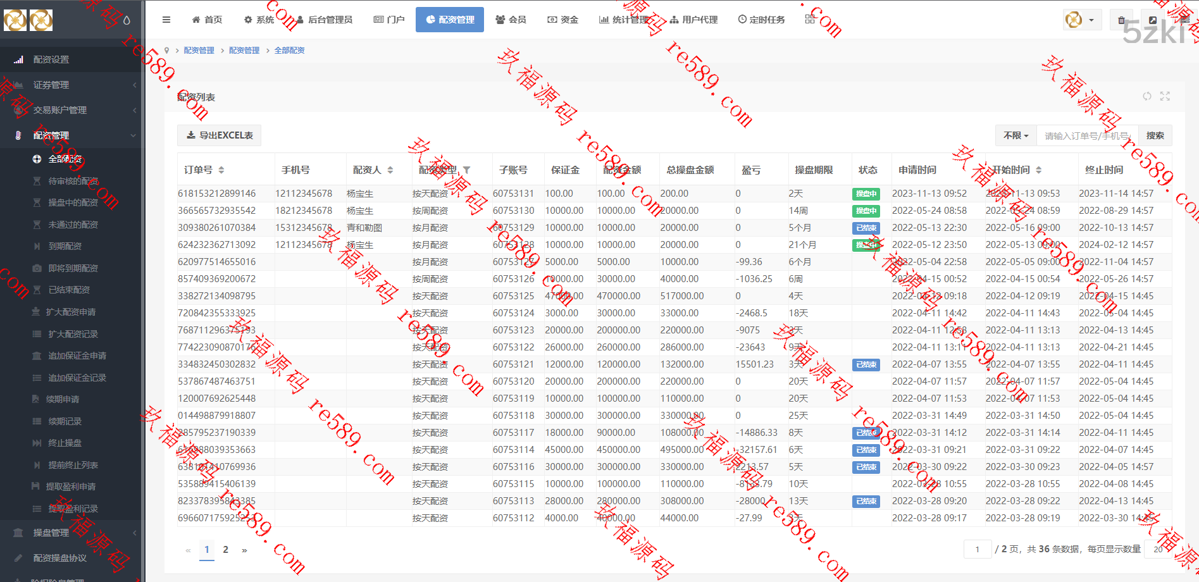Open the user avatar dropdown menu

(x=1081, y=20)
